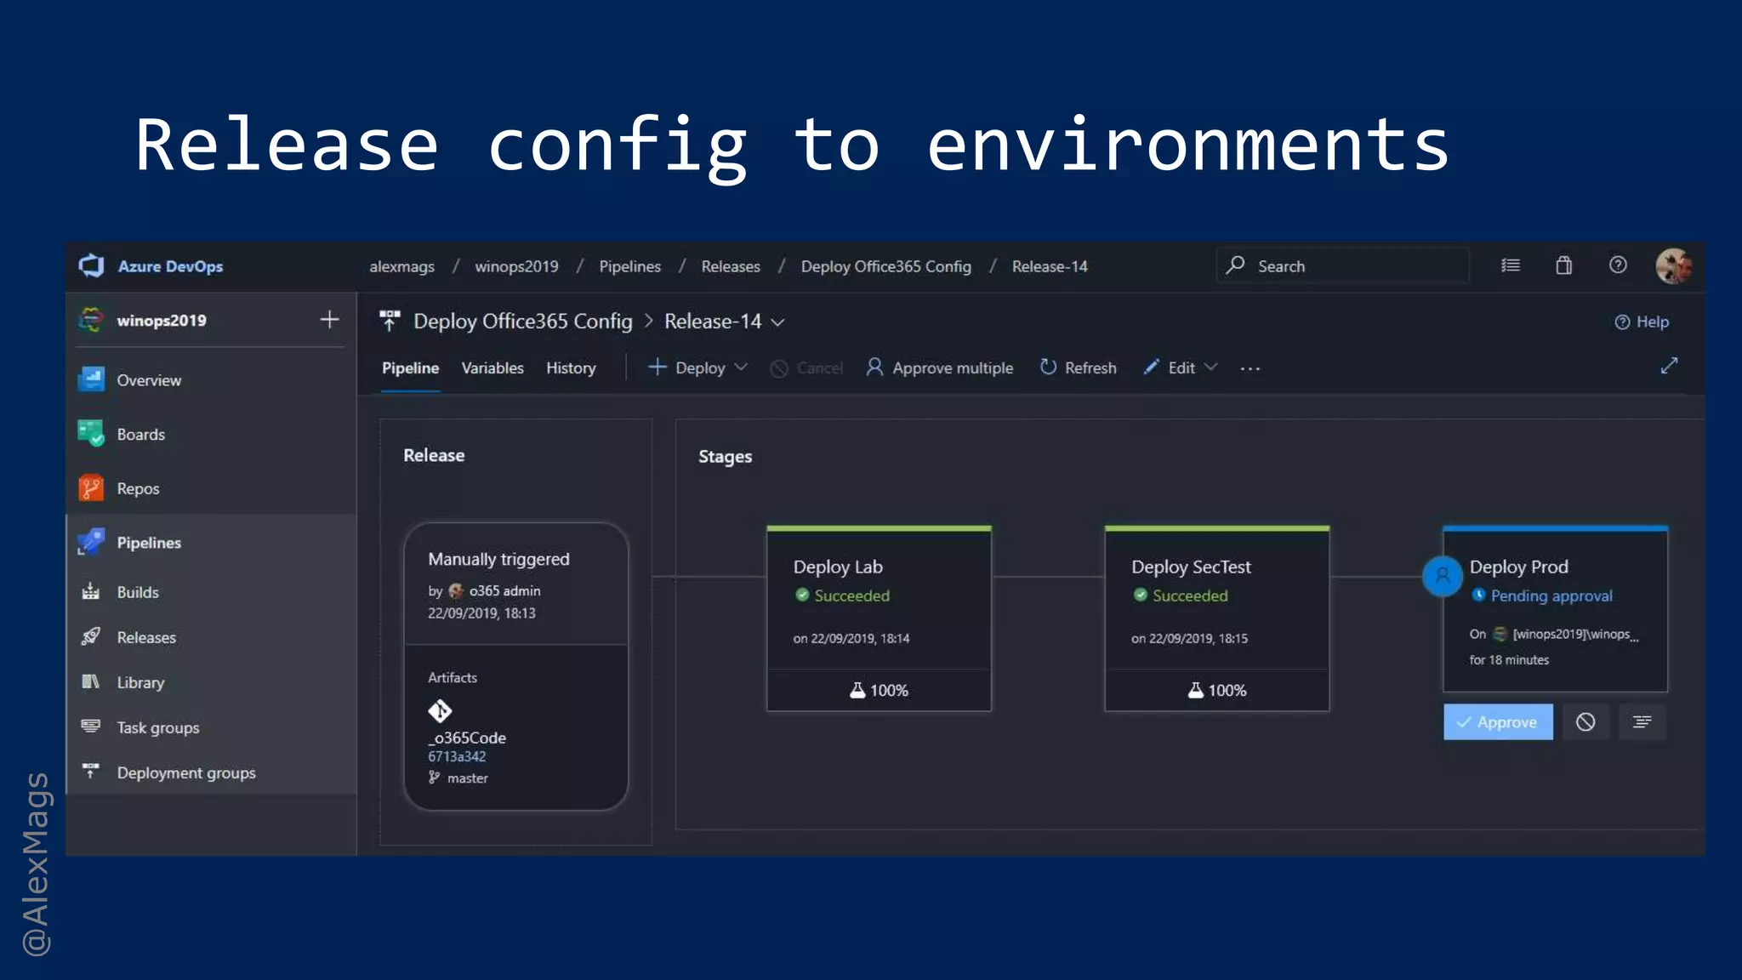The height and width of the screenshot is (980, 1742).
Task: Click Deploy Office365 Config in the breadcrumb
Action: (885, 266)
